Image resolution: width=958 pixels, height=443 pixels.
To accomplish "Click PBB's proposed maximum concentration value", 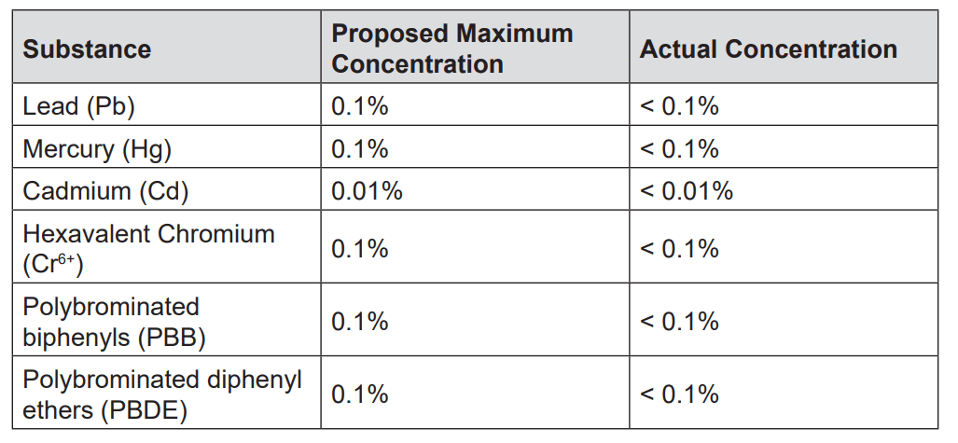I will (x=360, y=322).
